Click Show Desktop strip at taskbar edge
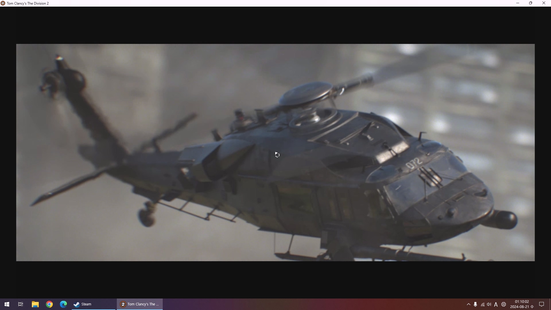 [550, 304]
